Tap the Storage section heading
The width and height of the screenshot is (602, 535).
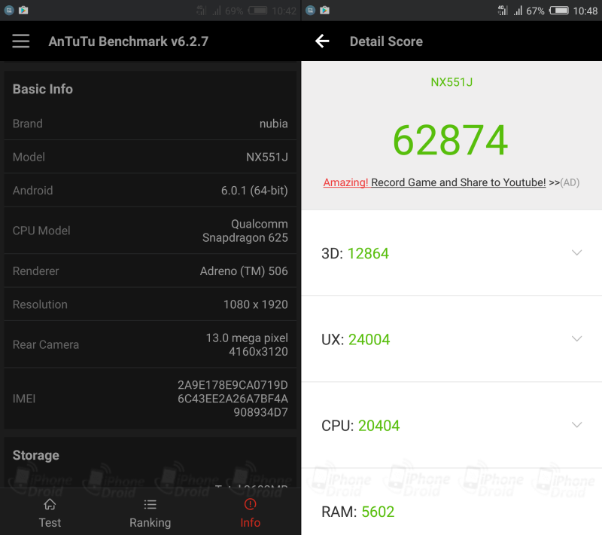tap(35, 455)
